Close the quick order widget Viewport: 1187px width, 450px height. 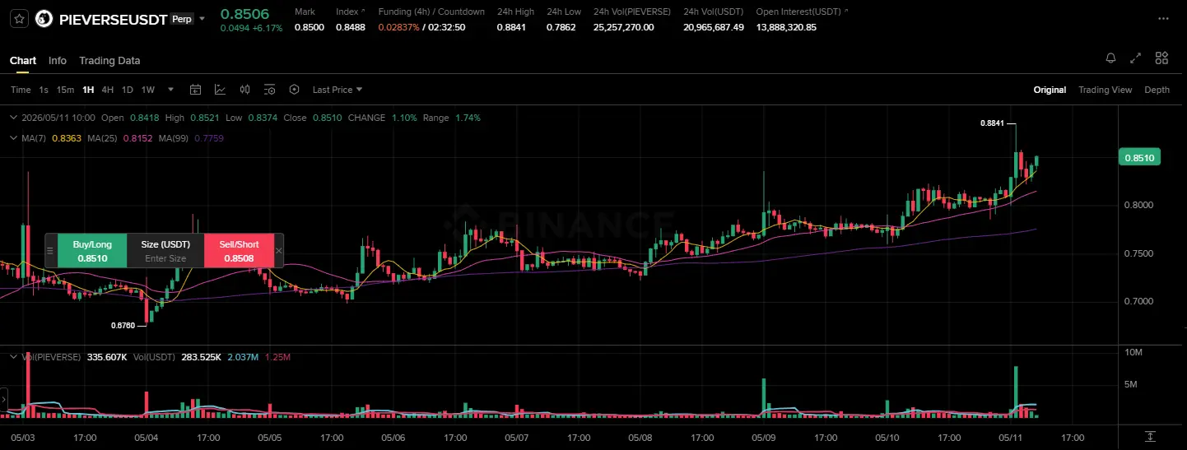(278, 251)
